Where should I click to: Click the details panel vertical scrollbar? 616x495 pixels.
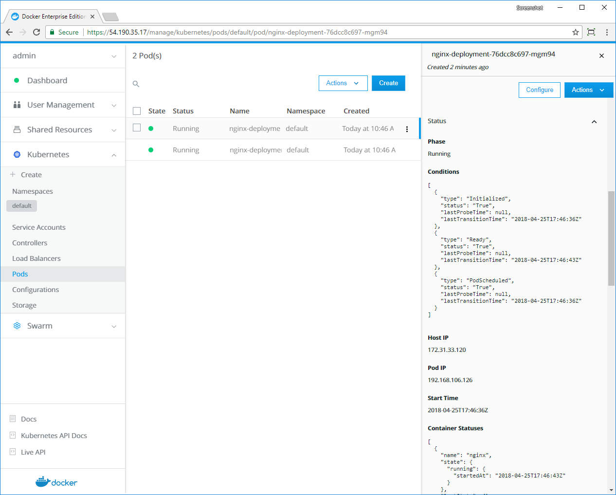coord(611,238)
